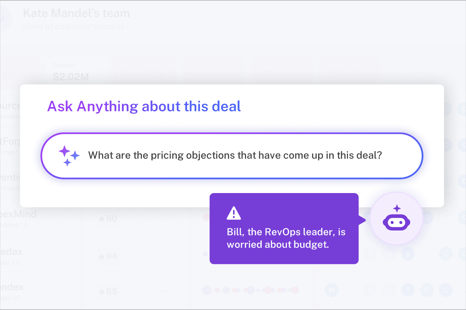The height and width of the screenshot is (310, 466).
Task: Click the Head of customer success subtitle
Action: pyautogui.click(x=74, y=27)
